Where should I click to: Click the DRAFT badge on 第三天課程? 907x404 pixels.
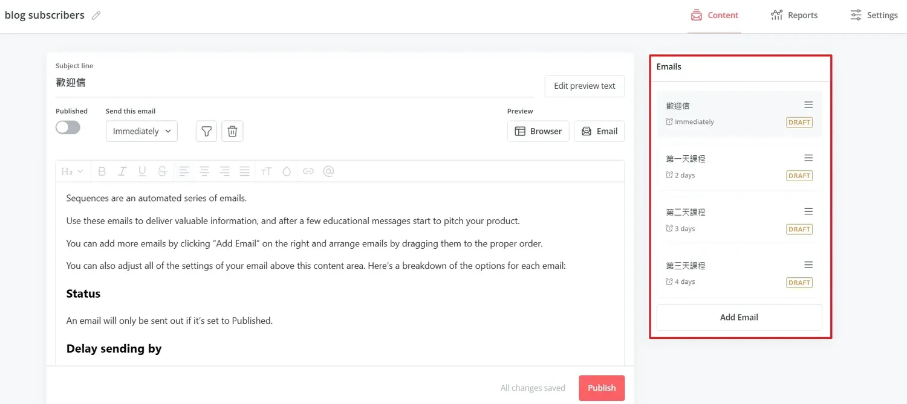pos(799,283)
